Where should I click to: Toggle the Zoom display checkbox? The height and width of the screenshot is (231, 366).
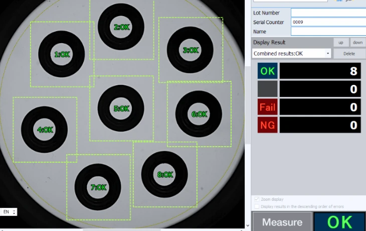click(257, 199)
